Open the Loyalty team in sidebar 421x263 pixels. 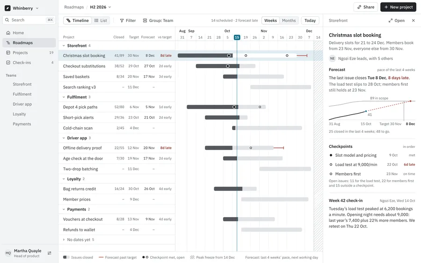[x=19, y=114]
